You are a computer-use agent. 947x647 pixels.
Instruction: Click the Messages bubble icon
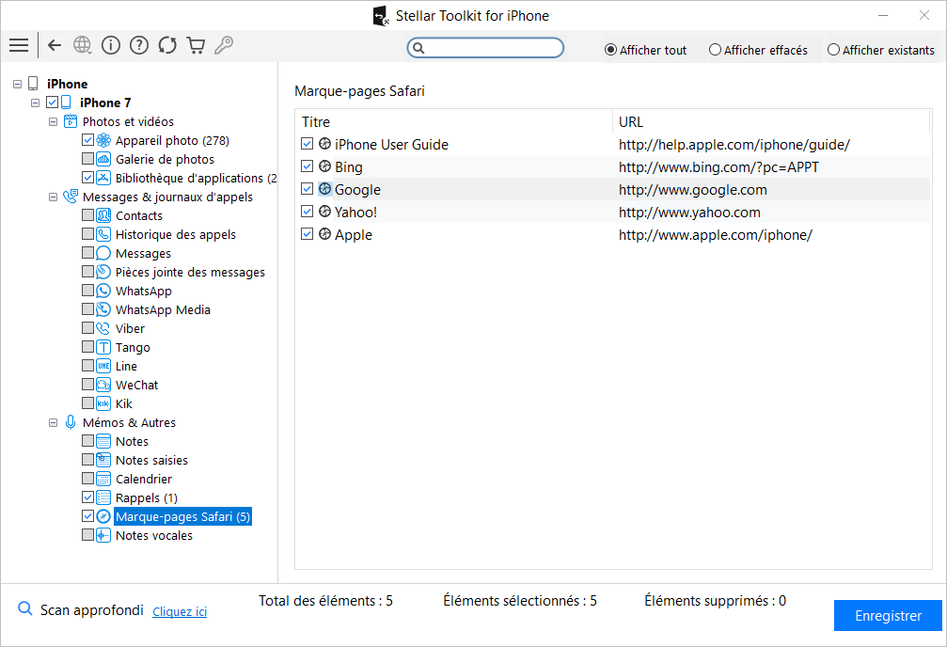(103, 253)
